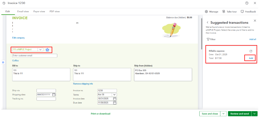Open the Terms Net 30 dropdown

115,95
